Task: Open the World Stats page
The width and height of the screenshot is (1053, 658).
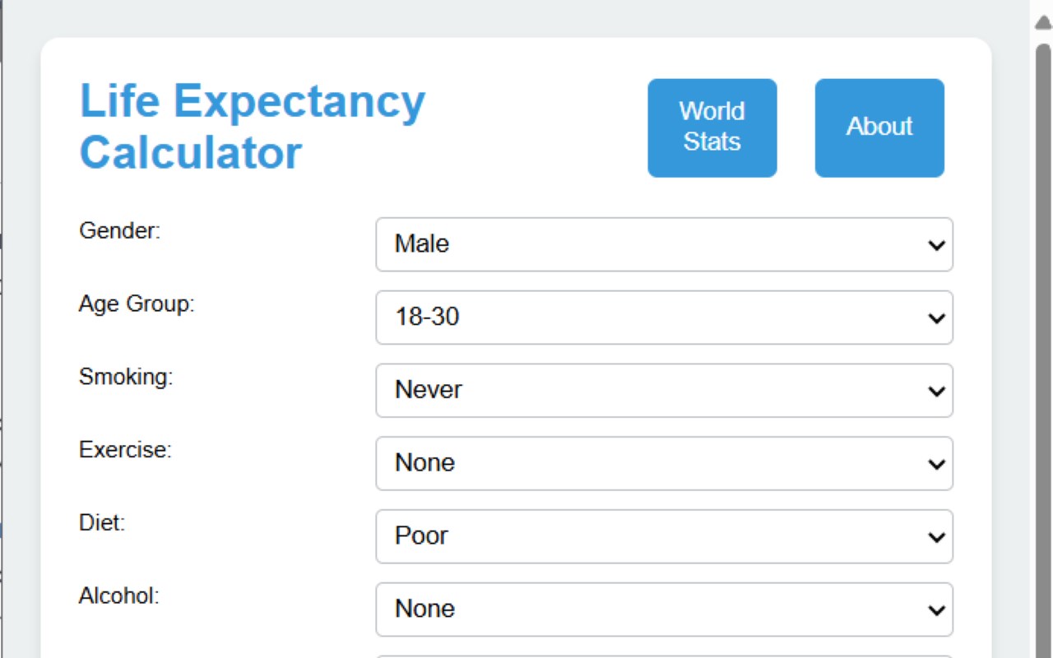Action: (x=712, y=127)
